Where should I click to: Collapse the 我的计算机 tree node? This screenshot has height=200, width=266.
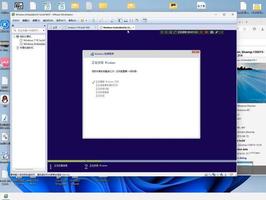point(14,37)
